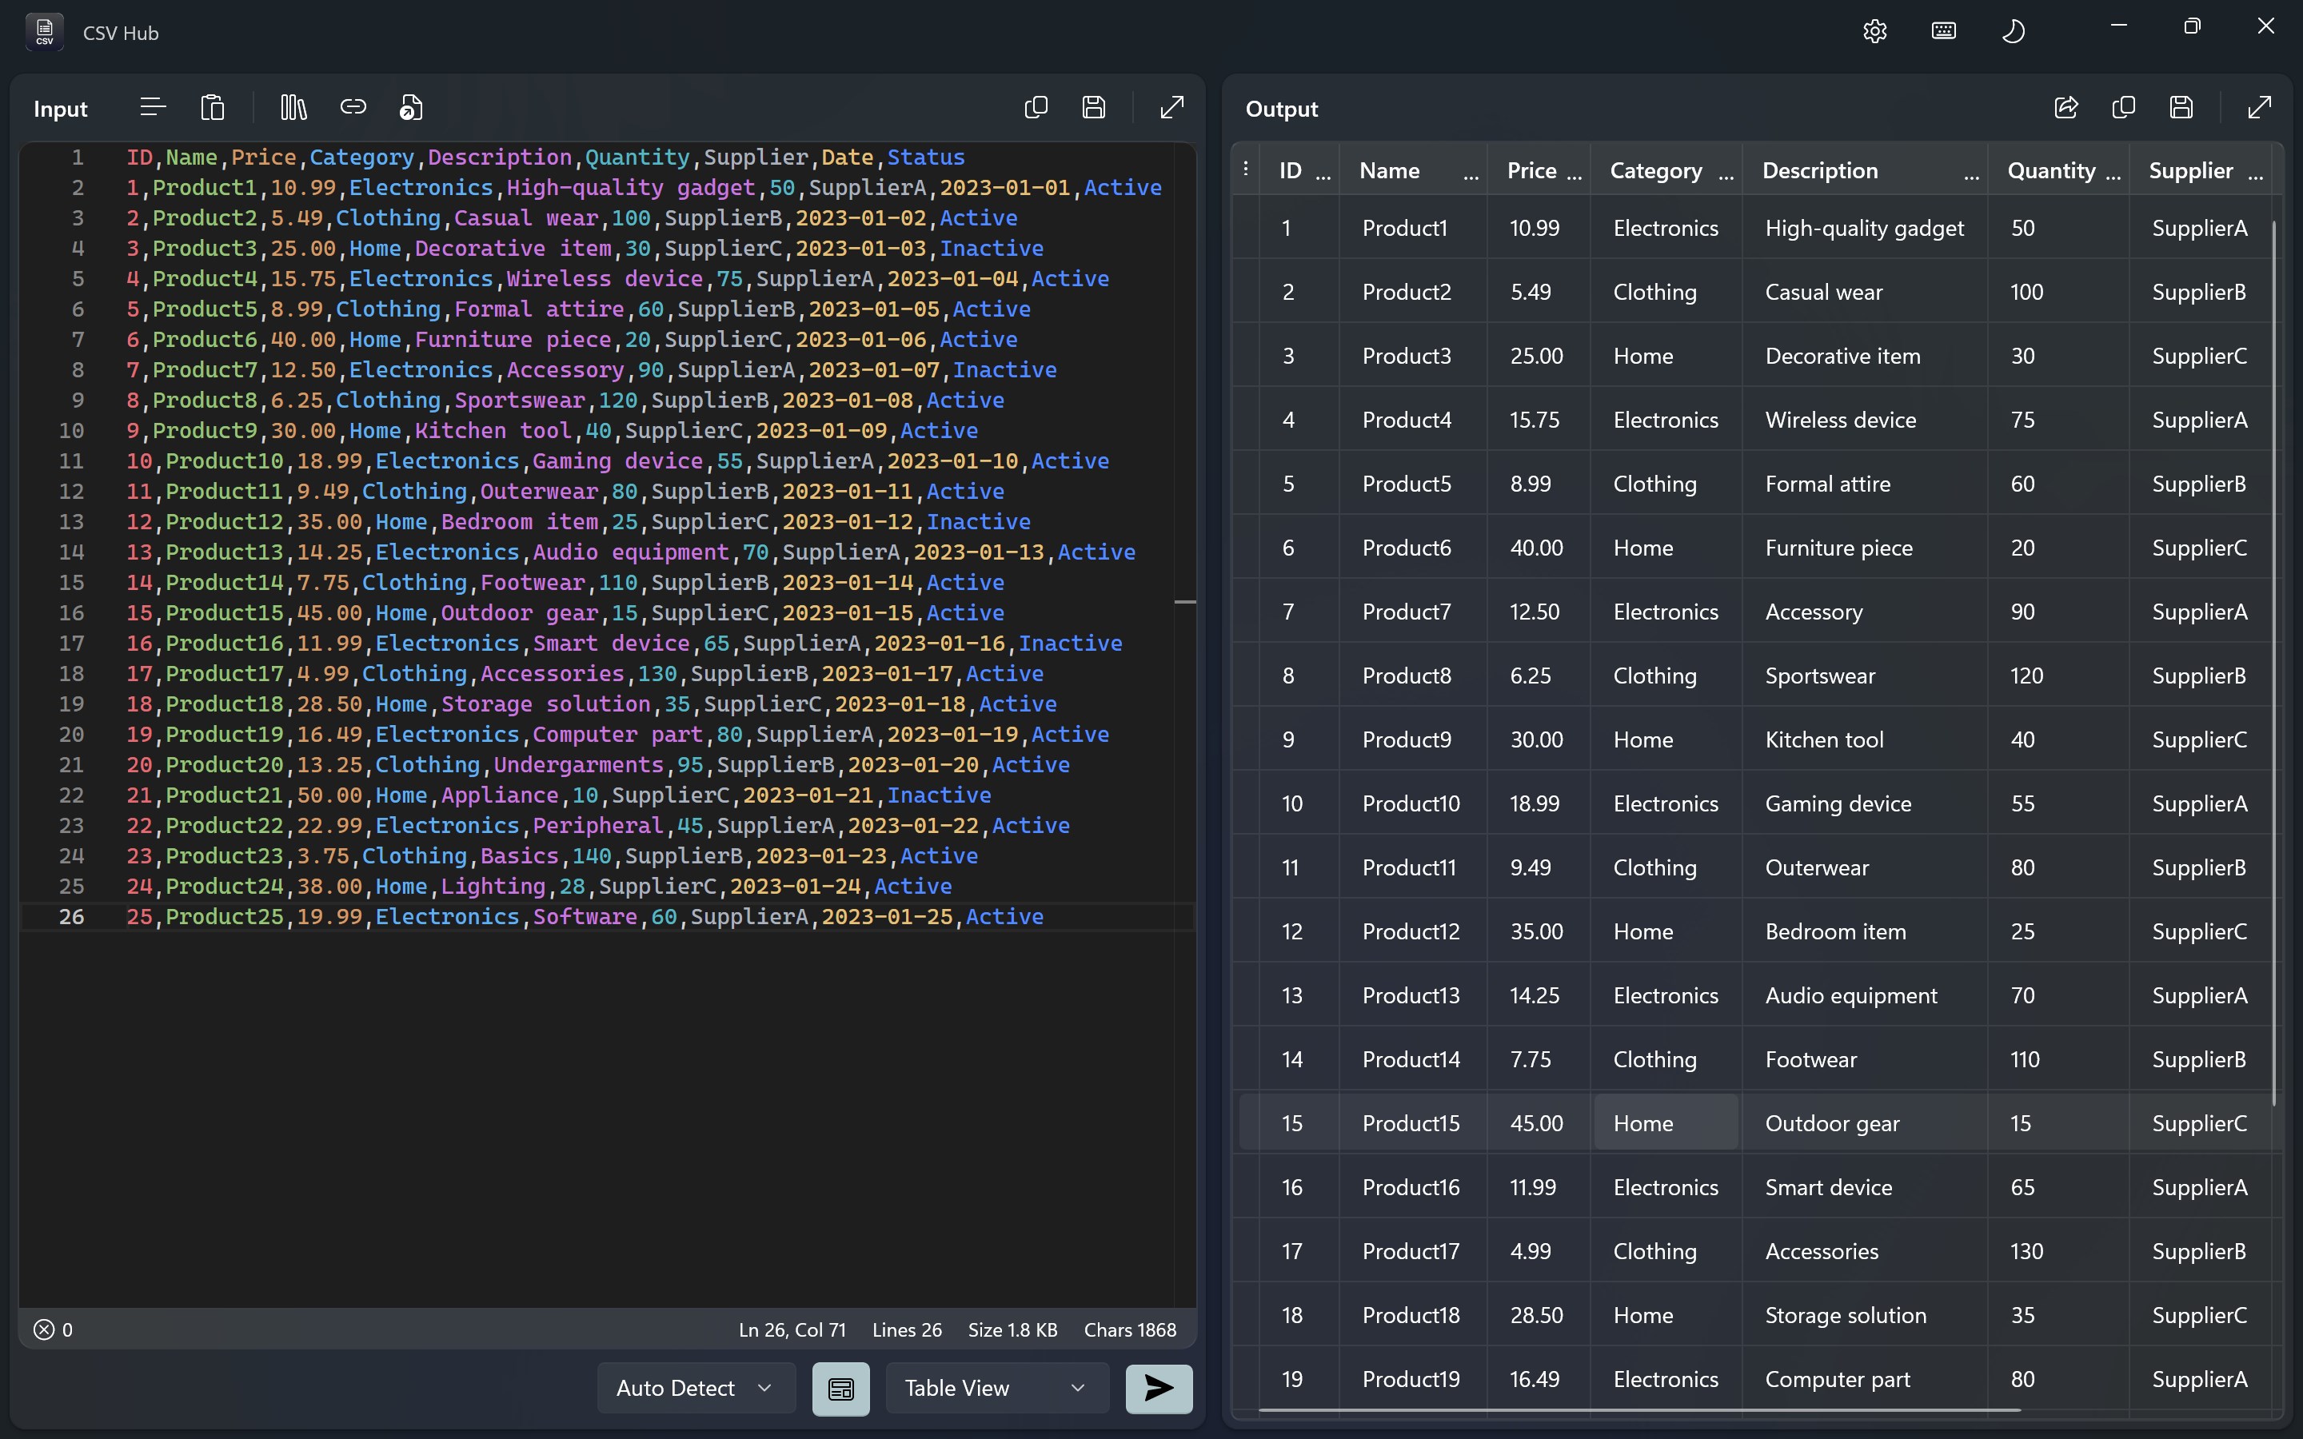2303x1439 pixels.
Task: Open the Auto Detect format dropdown
Action: 695,1388
